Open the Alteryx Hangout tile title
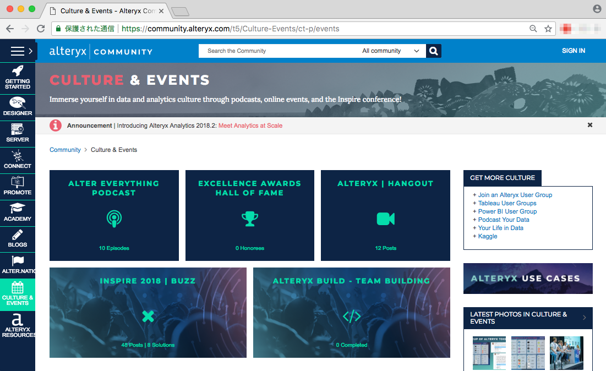 tap(385, 183)
